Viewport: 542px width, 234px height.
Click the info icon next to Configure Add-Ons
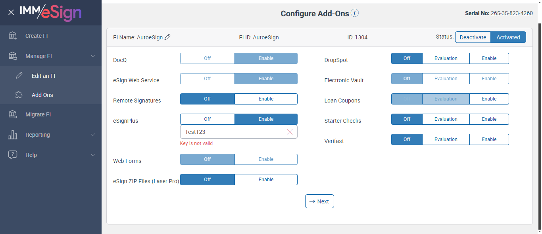355,13
